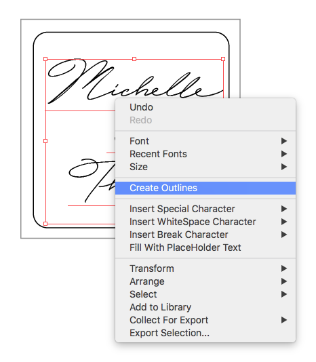Click the top-right selection handle of text frame
The image size is (316, 362).
tap(223, 59)
